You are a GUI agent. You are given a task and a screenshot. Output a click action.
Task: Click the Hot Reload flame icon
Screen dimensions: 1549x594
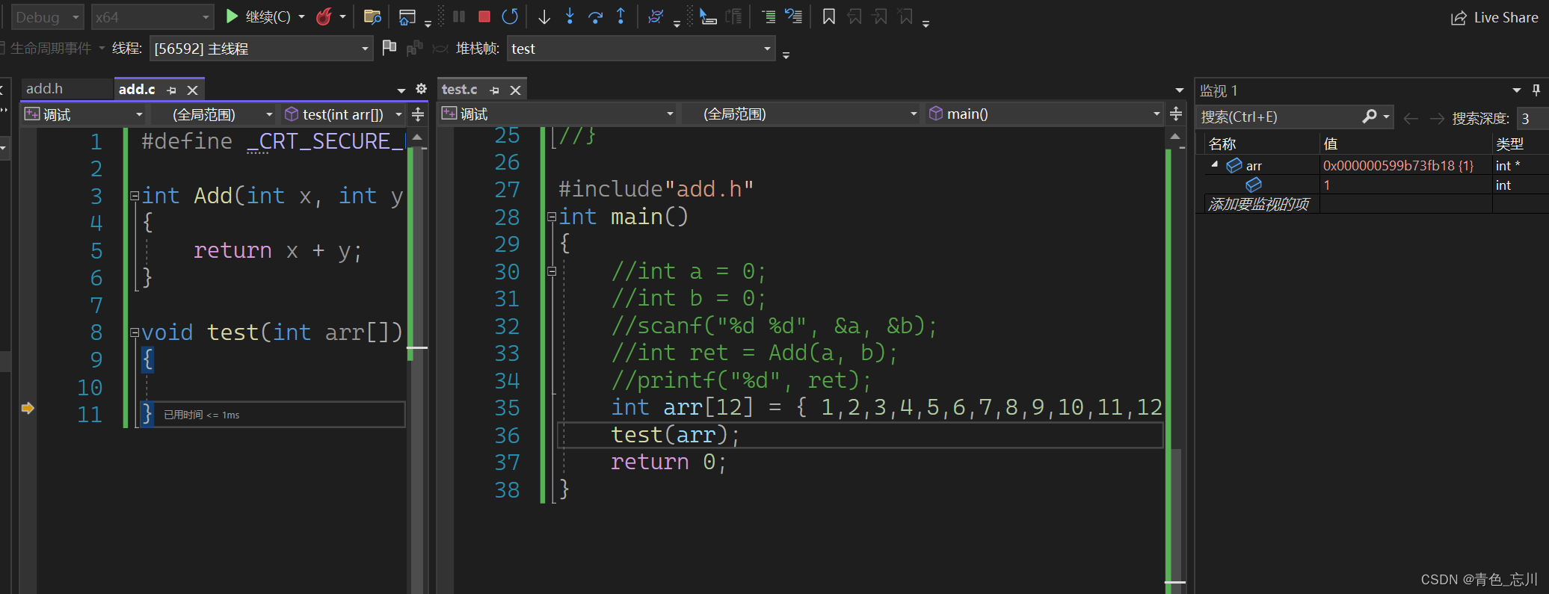pyautogui.click(x=324, y=16)
